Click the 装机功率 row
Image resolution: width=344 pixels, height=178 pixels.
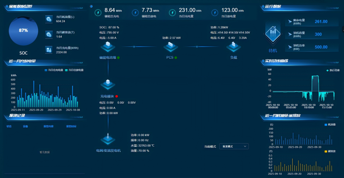(311, 47)
